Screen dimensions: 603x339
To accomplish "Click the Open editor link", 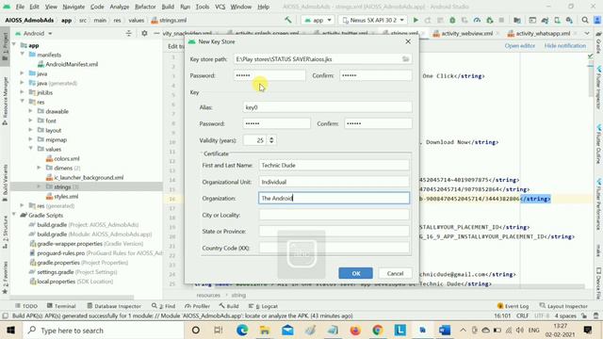I will pyautogui.click(x=519, y=46).
